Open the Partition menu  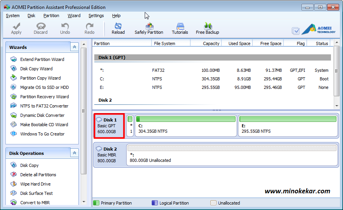coord(51,16)
